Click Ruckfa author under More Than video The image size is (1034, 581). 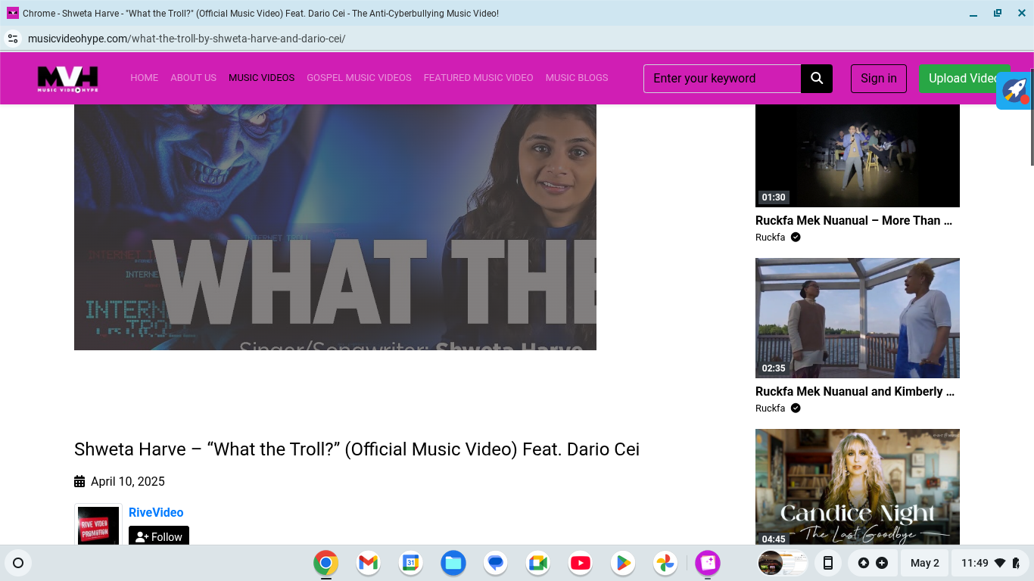pyautogui.click(x=770, y=238)
